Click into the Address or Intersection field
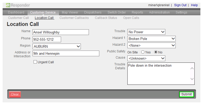Screen dimensions: 203x105 click(x=66, y=53)
